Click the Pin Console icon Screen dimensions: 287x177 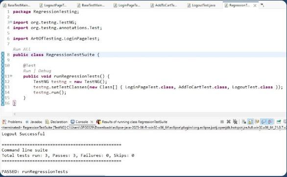pos(279,122)
